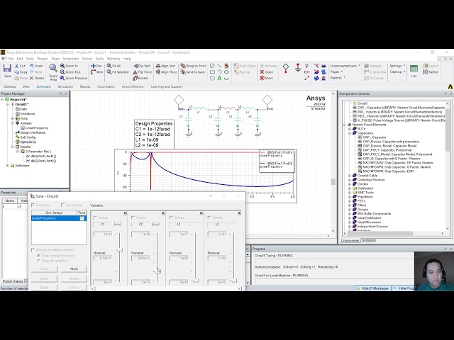This screenshot has width=454, height=340.
Task: Open the Settings dropdown
Action: (397, 66)
